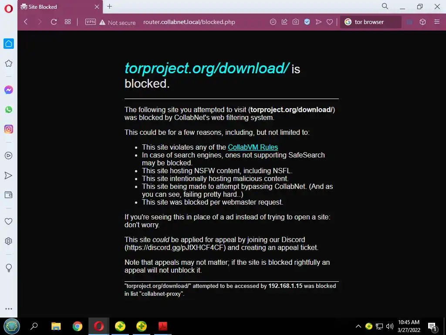Open the notification center icon
This screenshot has width=446, height=335.
432,326
